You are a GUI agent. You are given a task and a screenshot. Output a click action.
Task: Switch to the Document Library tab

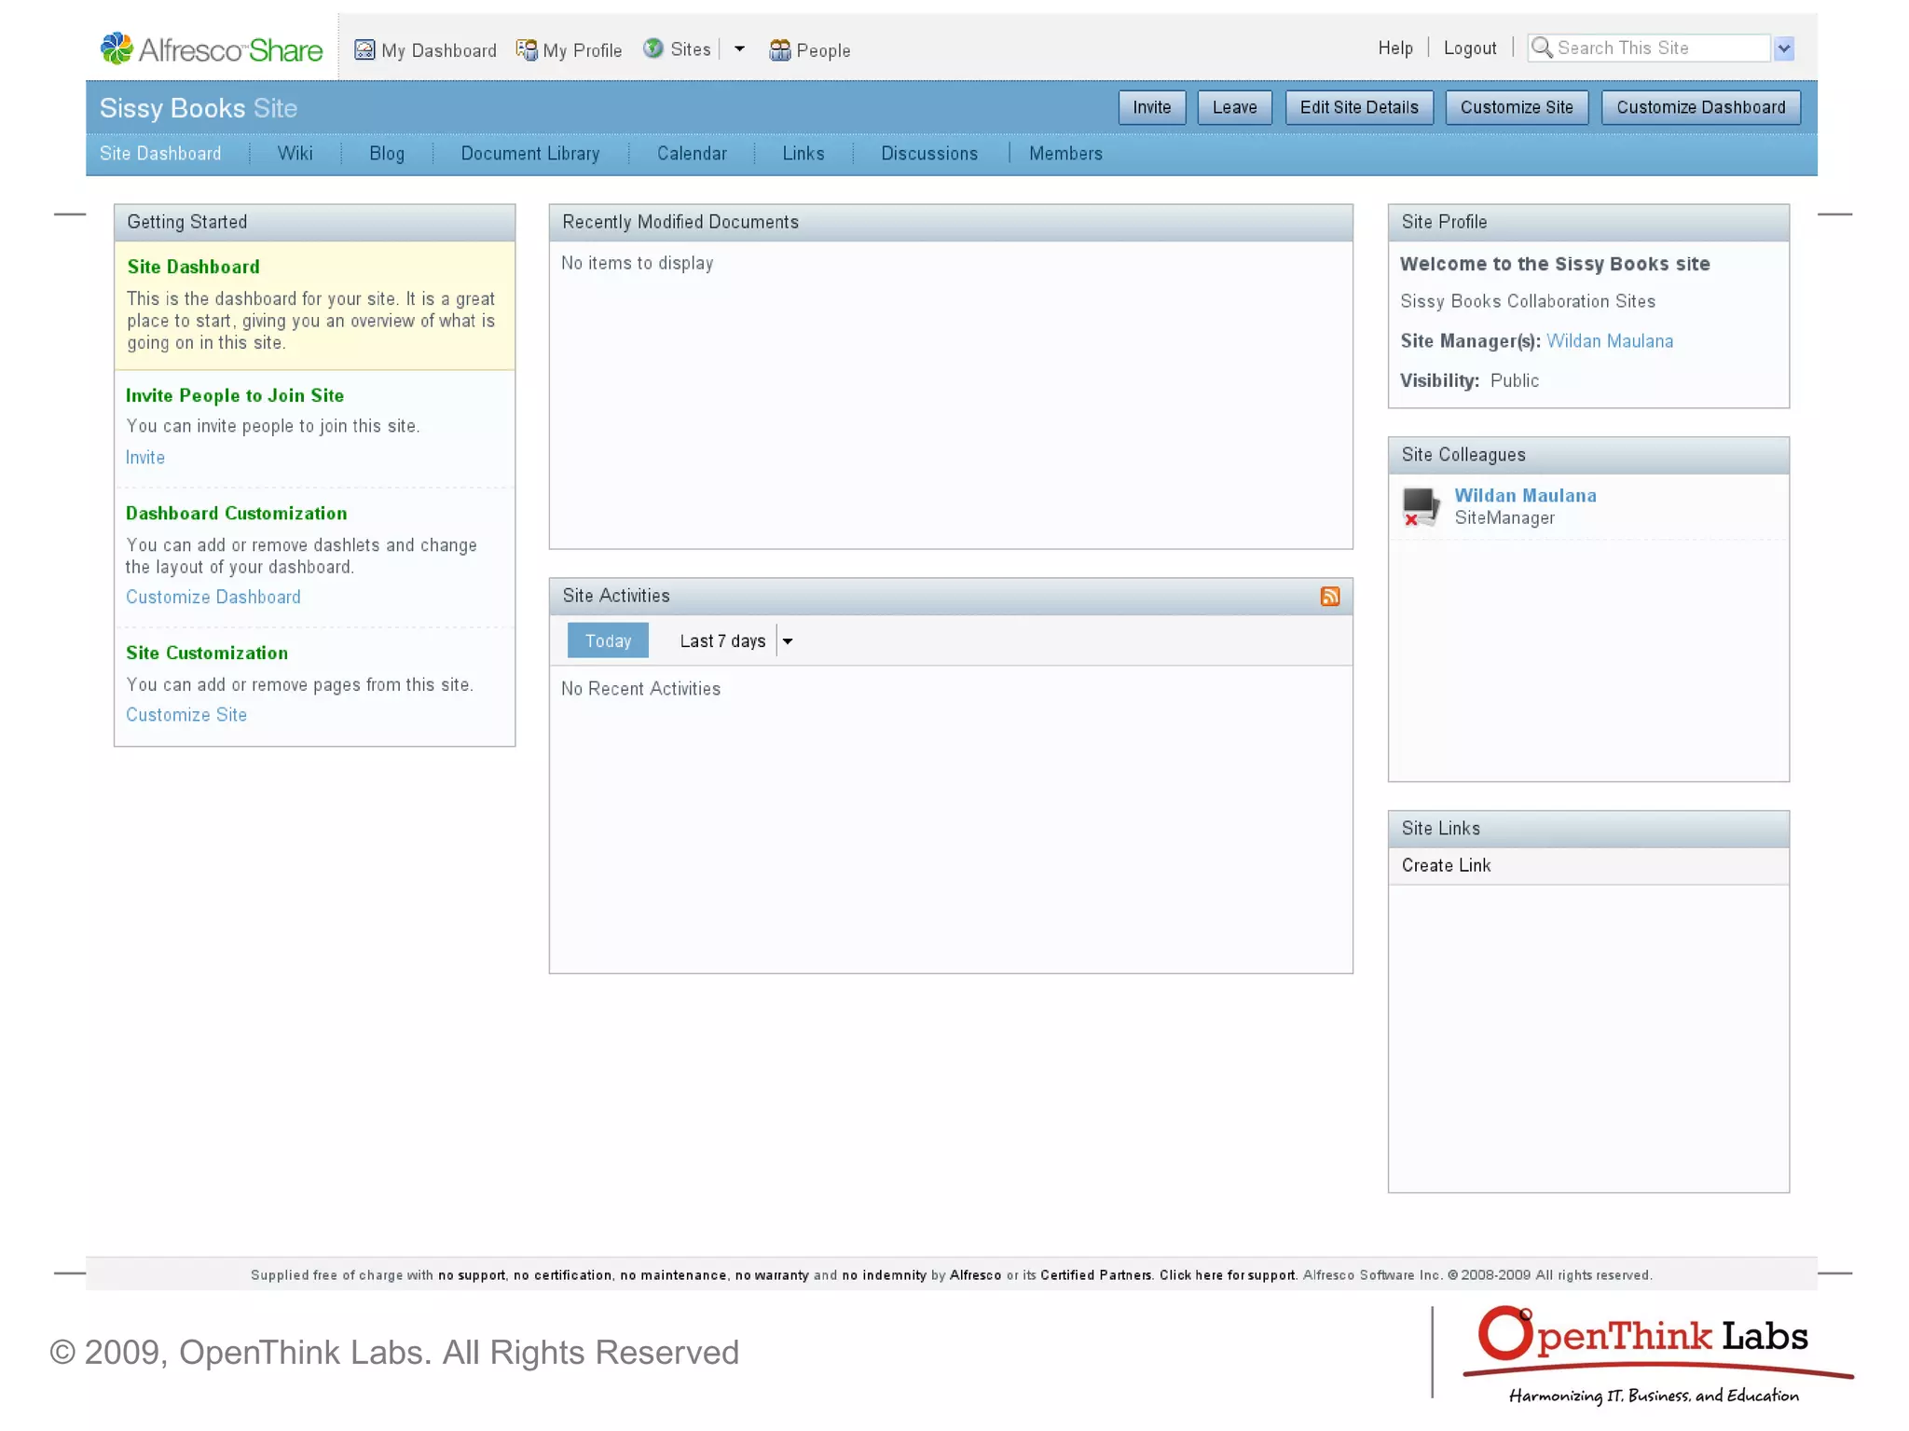(530, 154)
